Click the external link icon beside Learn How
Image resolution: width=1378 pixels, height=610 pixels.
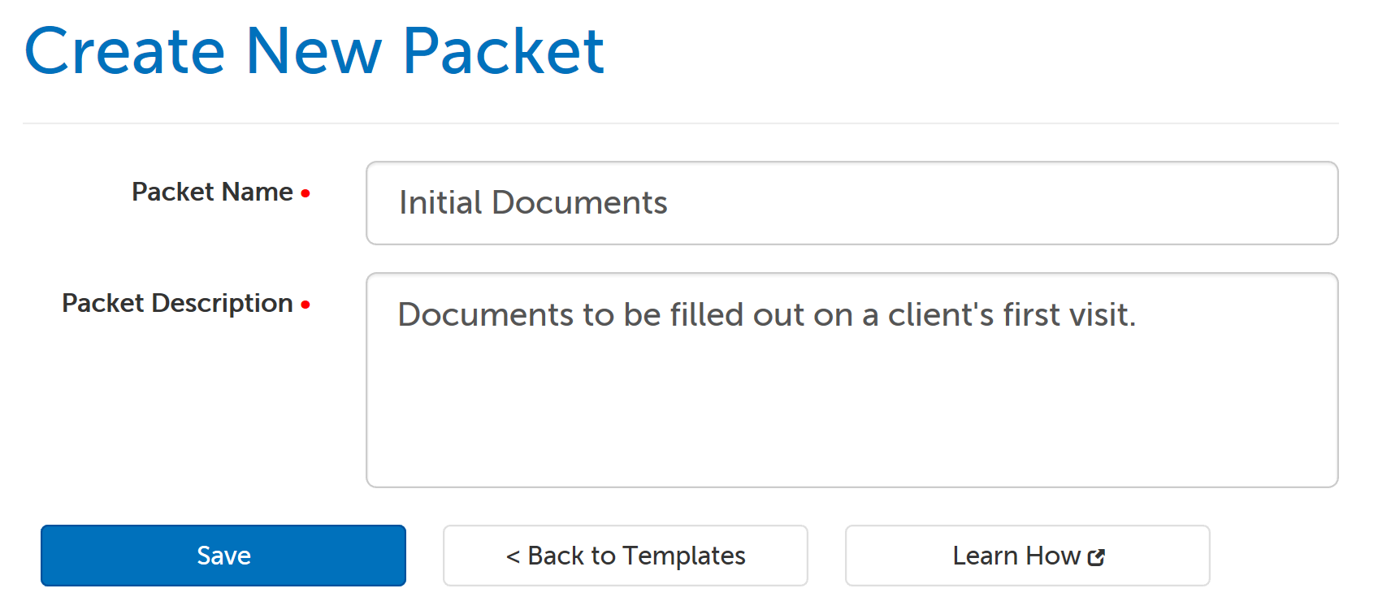pyautogui.click(x=1098, y=556)
